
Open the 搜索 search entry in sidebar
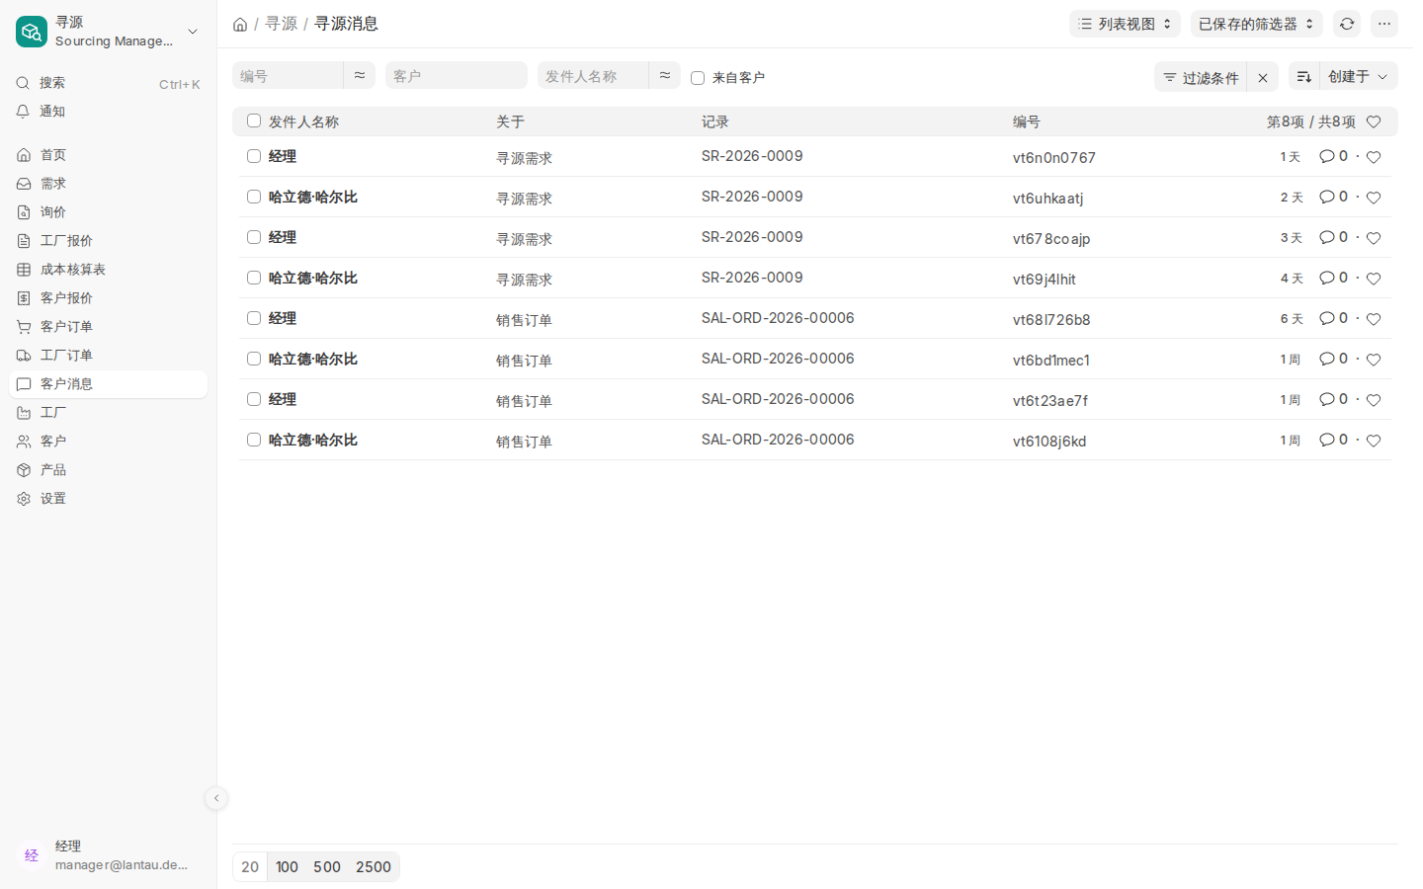point(108,83)
